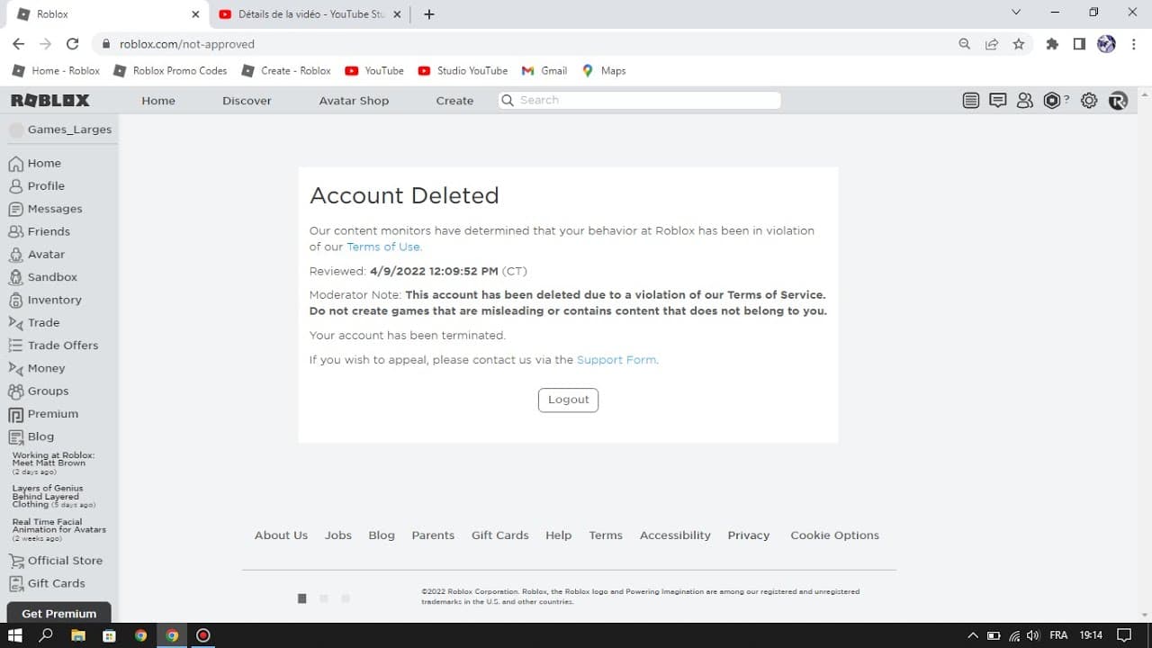Image resolution: width=1152 pixels, height=648 pixels.
Task: Open the Roblox Promo Codes bookmark
Action: (170, 70)
